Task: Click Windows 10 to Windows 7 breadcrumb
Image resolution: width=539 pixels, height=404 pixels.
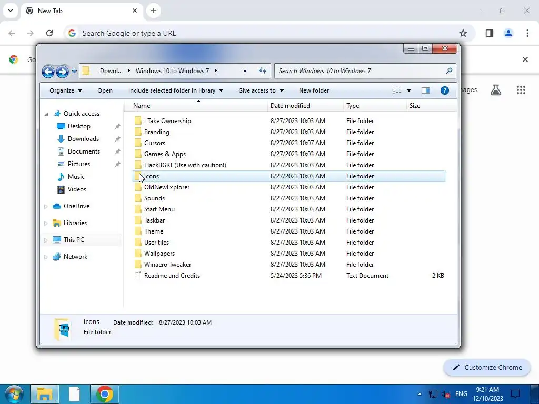Action: [172, 71]
